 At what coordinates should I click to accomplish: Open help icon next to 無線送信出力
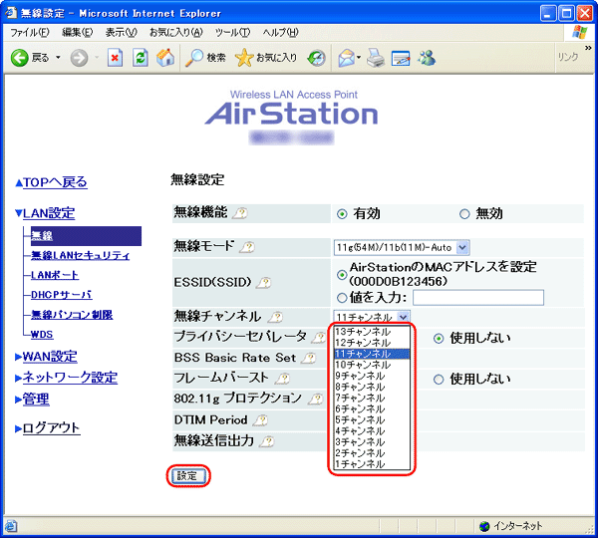coord(266,441)
